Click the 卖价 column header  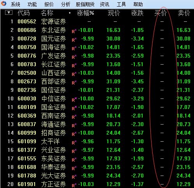pos(184,13)
